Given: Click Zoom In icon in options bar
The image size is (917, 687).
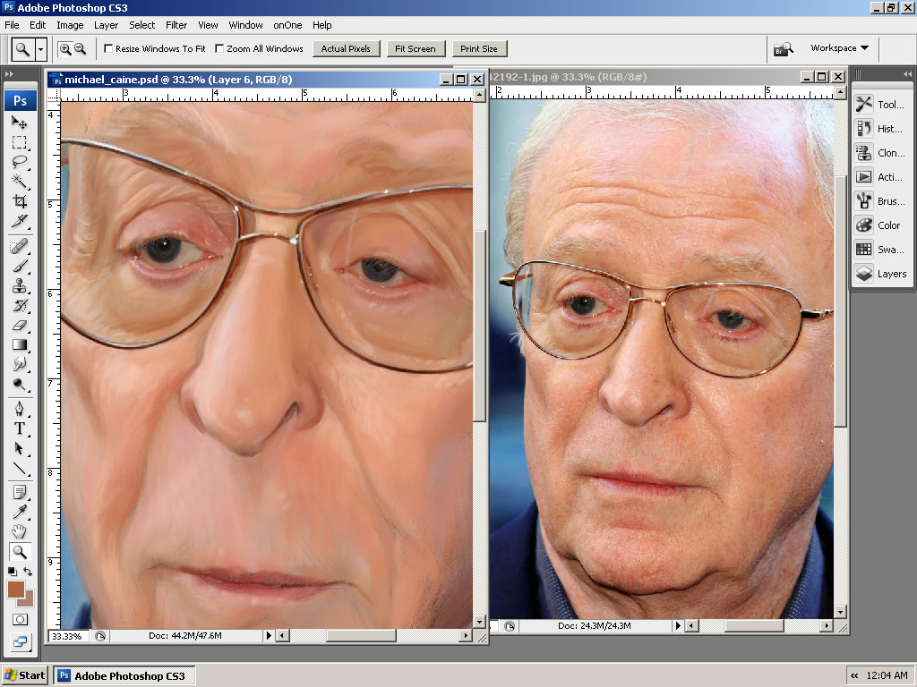Looking at the screenshot, I should (x=64, y=49).
